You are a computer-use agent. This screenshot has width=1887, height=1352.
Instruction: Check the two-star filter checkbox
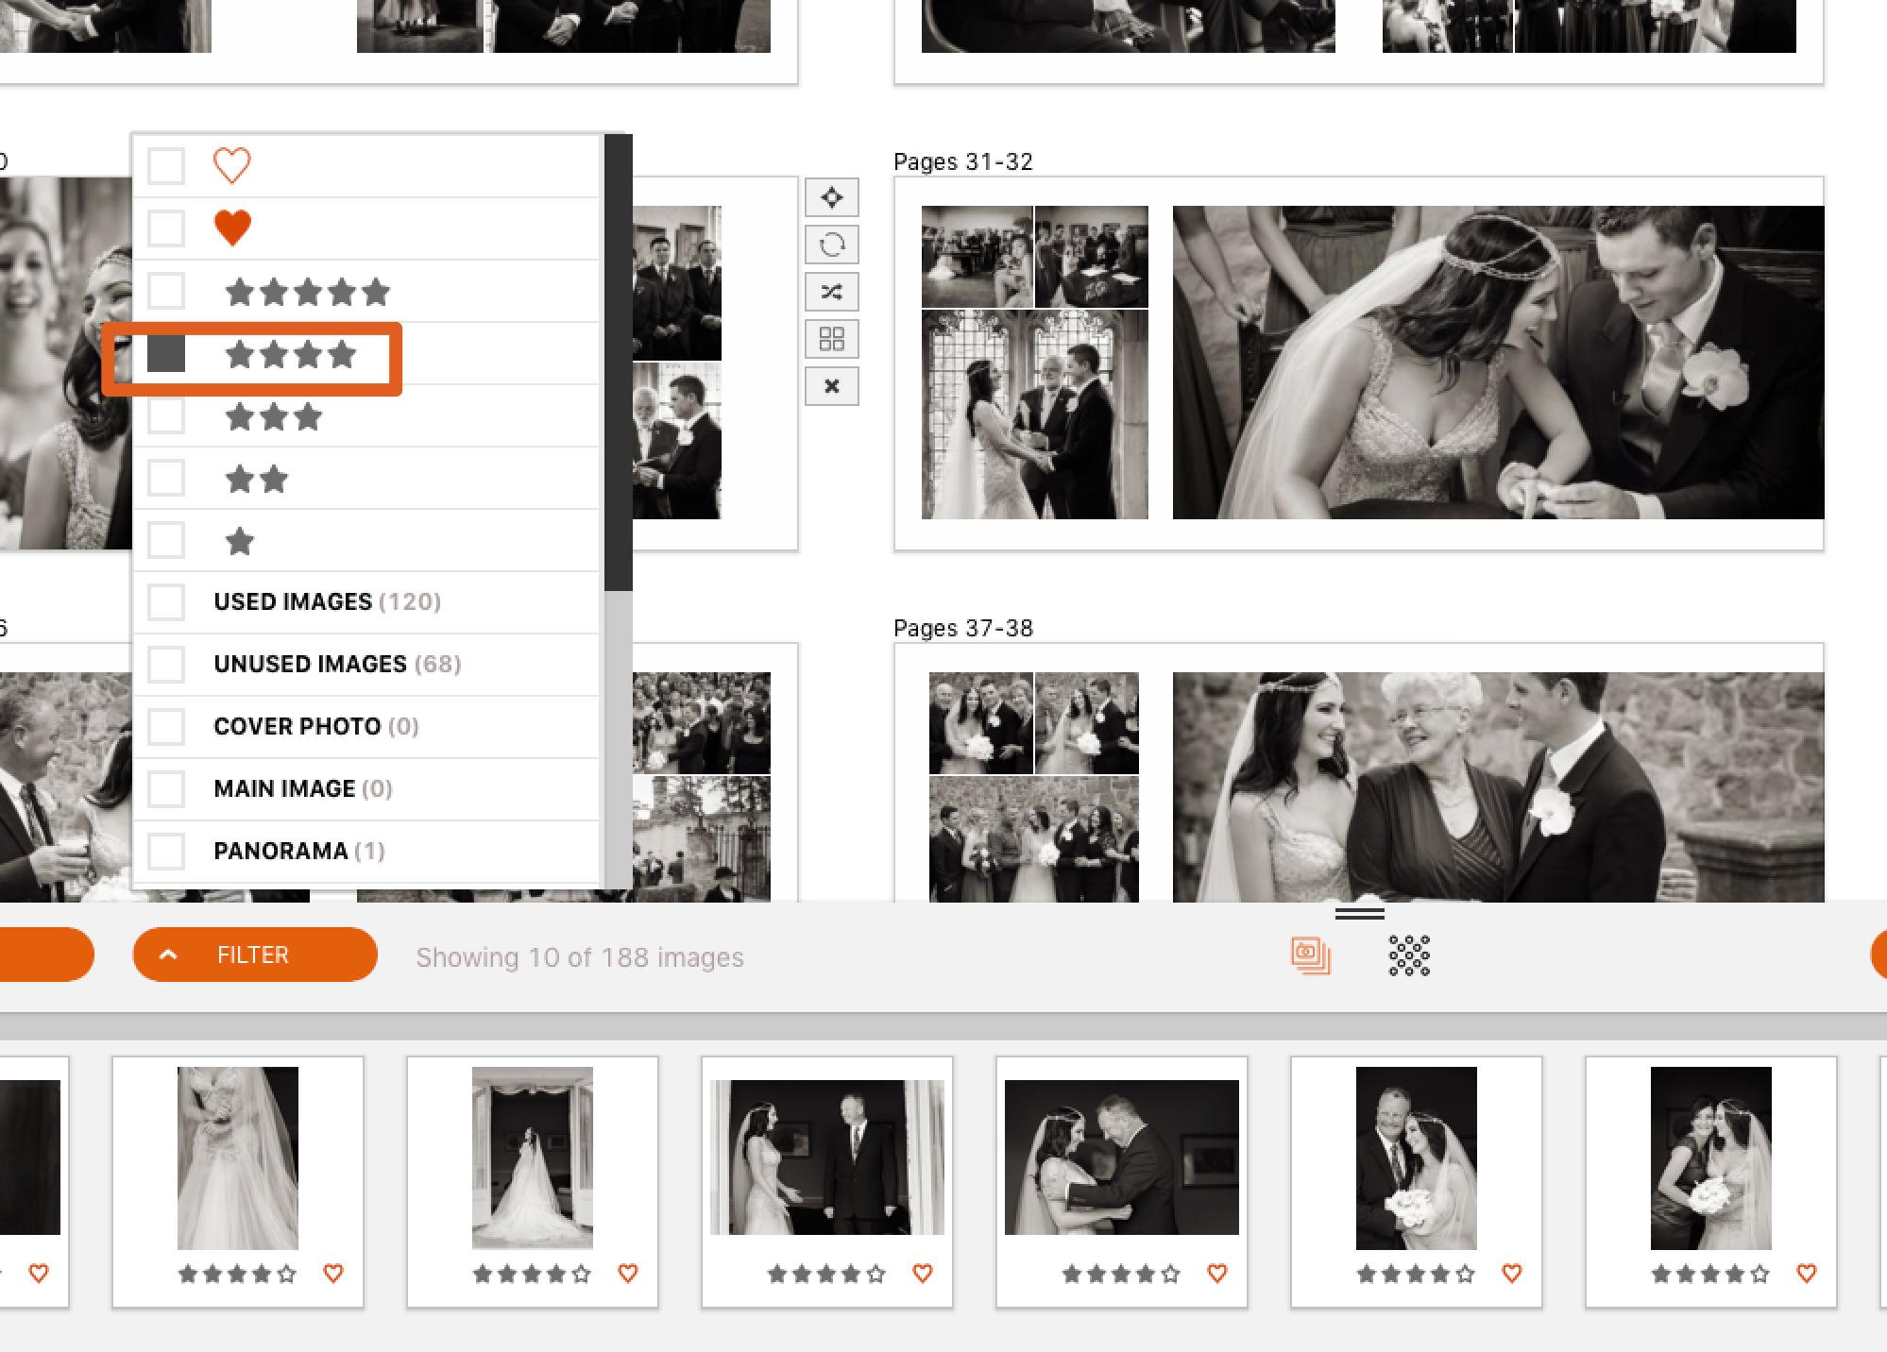pyautogui.click(x=166, y=479)
